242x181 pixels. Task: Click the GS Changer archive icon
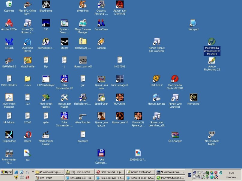tap(175, 135)
